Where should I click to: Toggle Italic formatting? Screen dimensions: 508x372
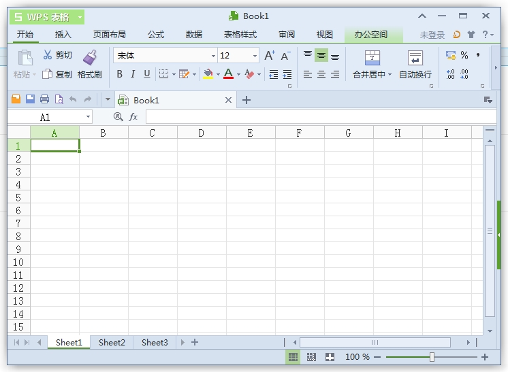point(133,74)
